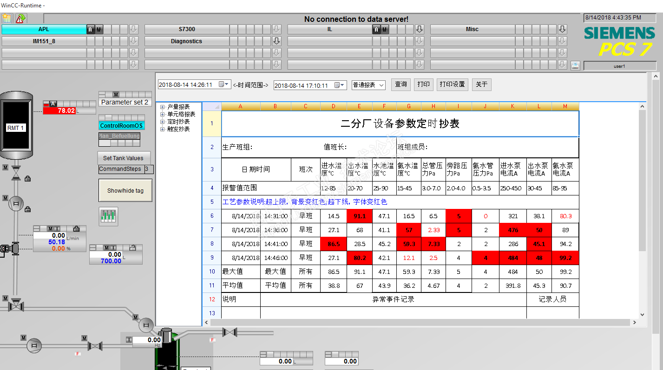The width and height of the screenshot is (663, 370).
Task: Select the S7300 area button
Action: pos(187,29)
